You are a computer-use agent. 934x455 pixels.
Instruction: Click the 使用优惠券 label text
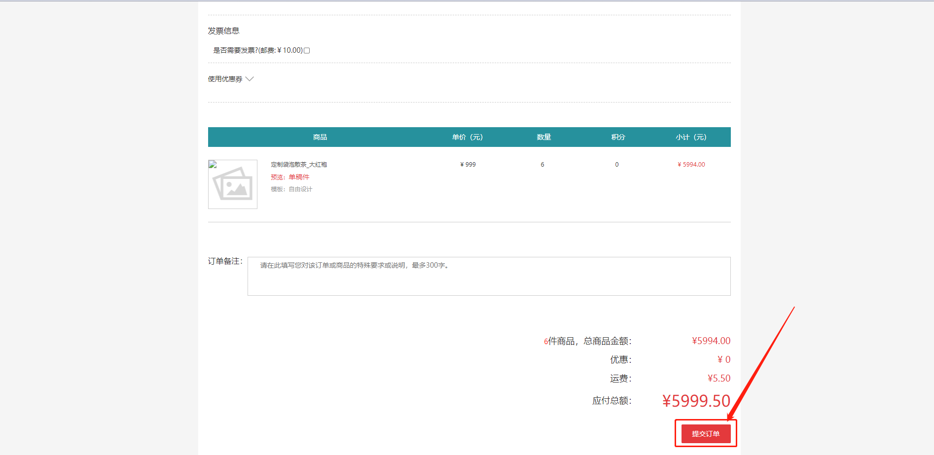point(225,79)
